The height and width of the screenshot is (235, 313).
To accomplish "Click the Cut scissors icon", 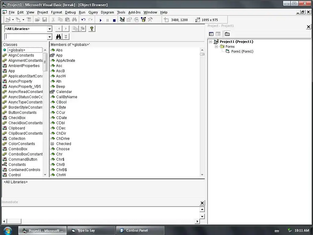I will 53,20.
